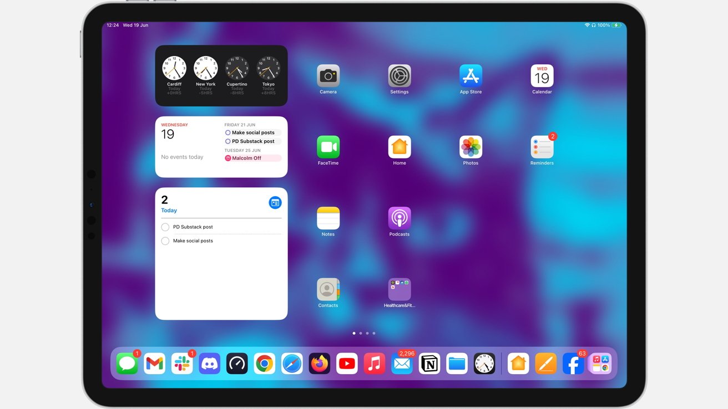This screenshot has width=728, height=409.
Task: Open the Contacts app
Action: [328, 289]
